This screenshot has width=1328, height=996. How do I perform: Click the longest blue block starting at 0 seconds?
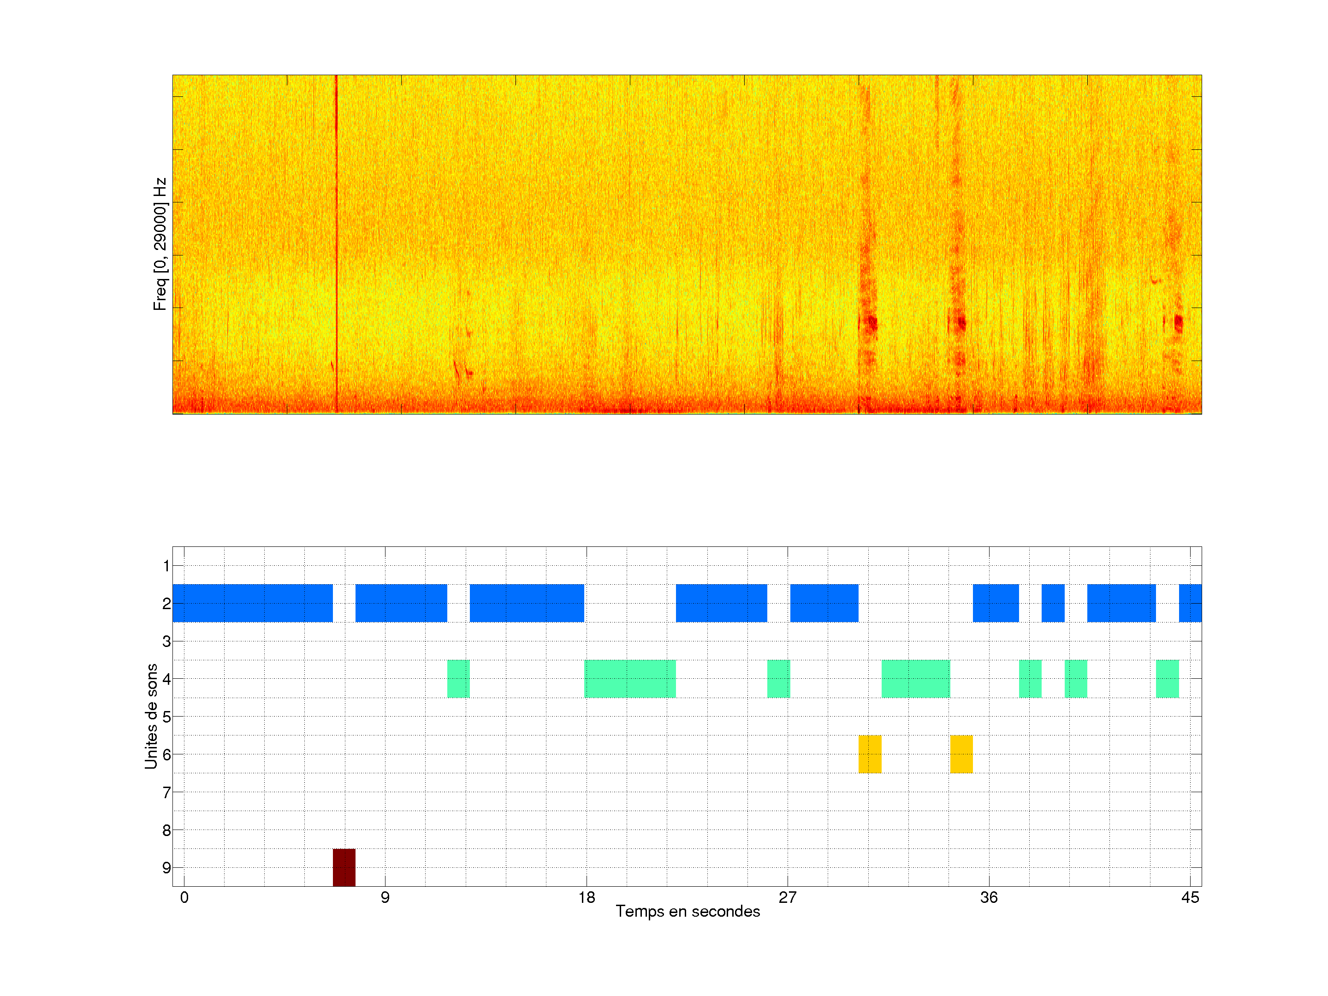tap(252, 603)
